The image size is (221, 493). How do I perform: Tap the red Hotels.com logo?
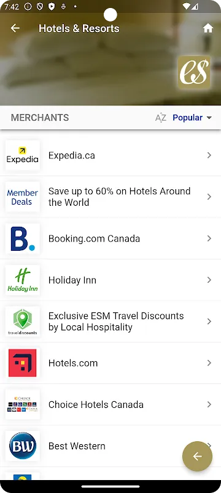(23, 363)
